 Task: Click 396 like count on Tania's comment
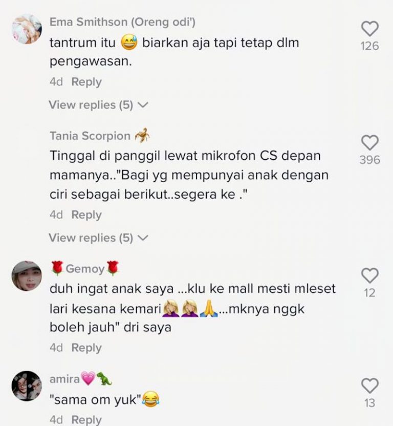point(369,160)
